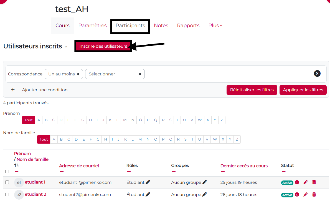The height and width of the screenshot is (201, 330).
Task: Edit group pencil for etudiant 2
Action: pyautogui.click(x=204, y=194)
